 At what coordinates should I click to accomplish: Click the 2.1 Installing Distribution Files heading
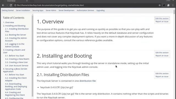click(x=63, y=75)
